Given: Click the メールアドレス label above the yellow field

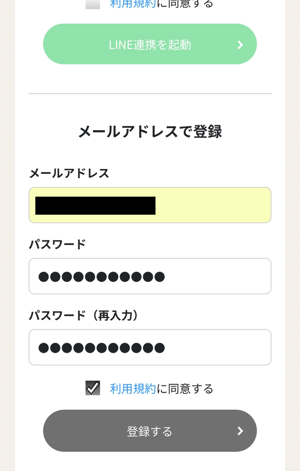Looking at the screenshot, I should tap(69, 173).
